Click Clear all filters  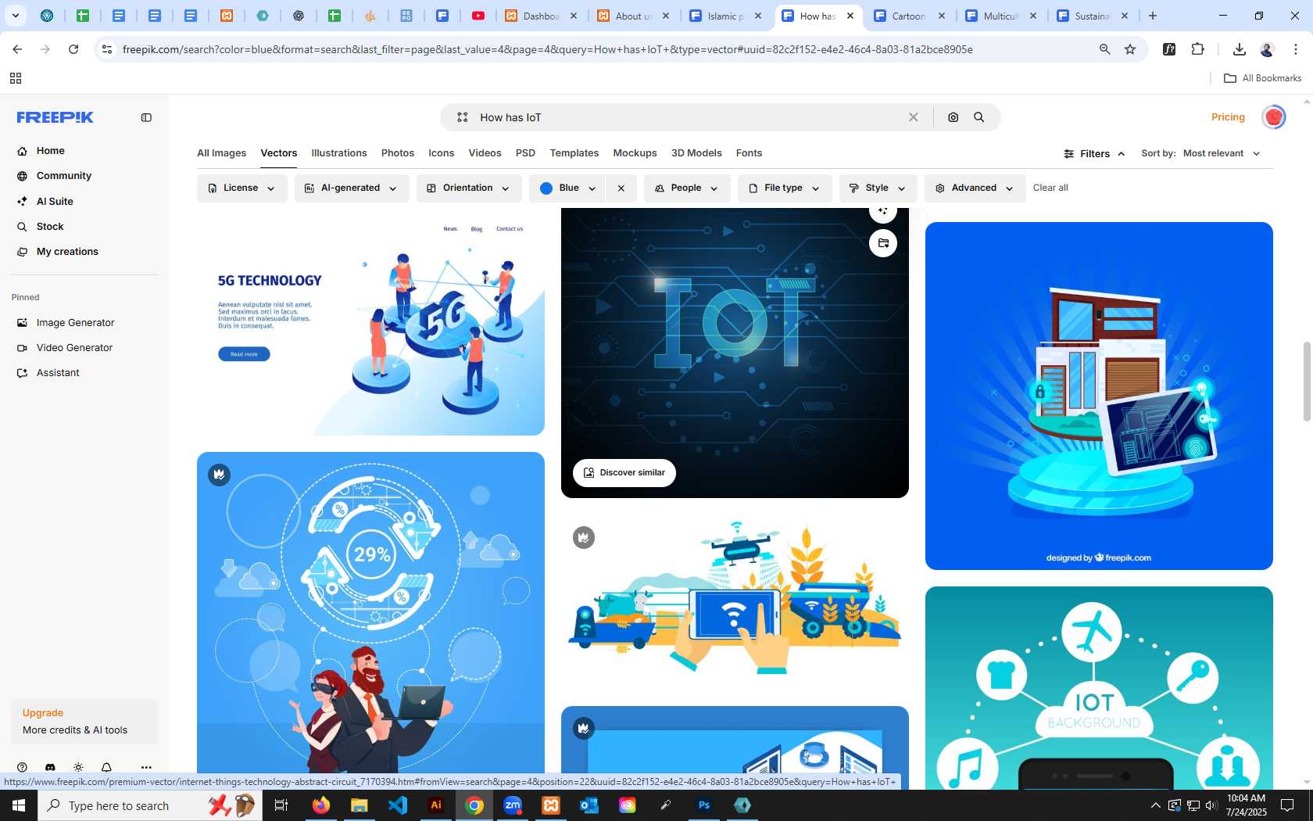coord(1050,188)
